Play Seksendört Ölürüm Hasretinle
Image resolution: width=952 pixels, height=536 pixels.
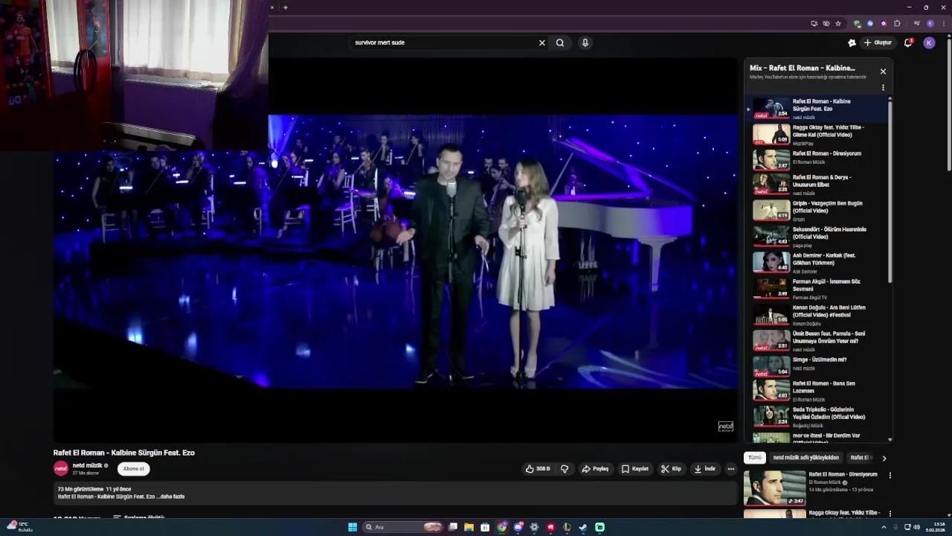(818, 237)
